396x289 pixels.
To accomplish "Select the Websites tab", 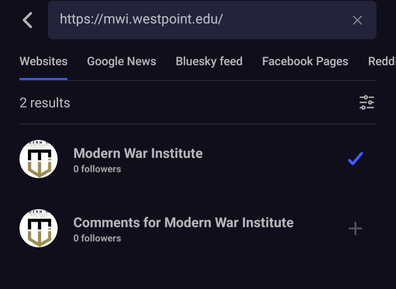I will pyautogui.click(x=43, y=61).
